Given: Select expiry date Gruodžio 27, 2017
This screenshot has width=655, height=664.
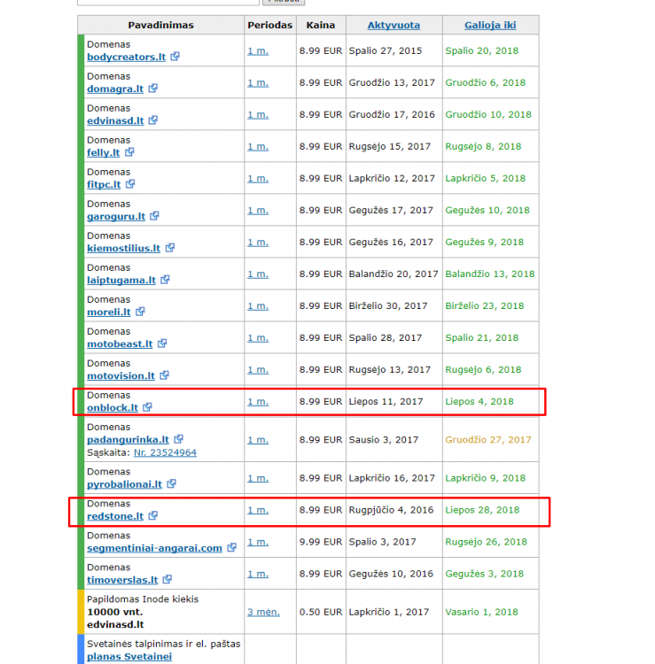Looking at the screenshot, I should (x=488, y=439).
